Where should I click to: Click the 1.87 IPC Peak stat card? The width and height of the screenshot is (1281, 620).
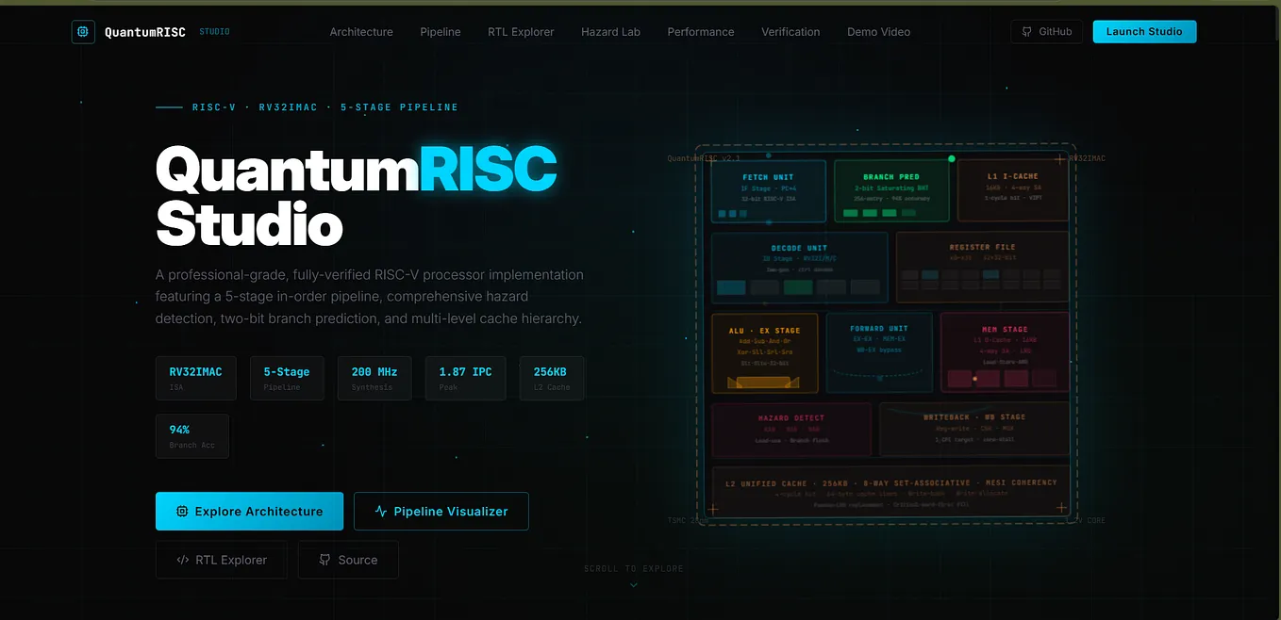pos(465,378)
